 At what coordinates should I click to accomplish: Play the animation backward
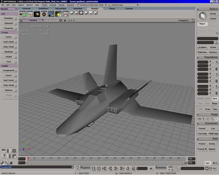[110, 168]
